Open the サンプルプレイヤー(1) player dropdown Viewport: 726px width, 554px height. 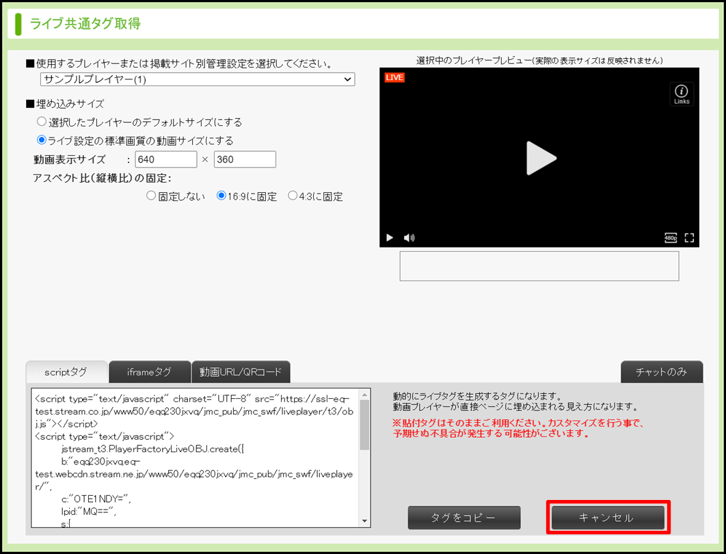pos(197,79)
